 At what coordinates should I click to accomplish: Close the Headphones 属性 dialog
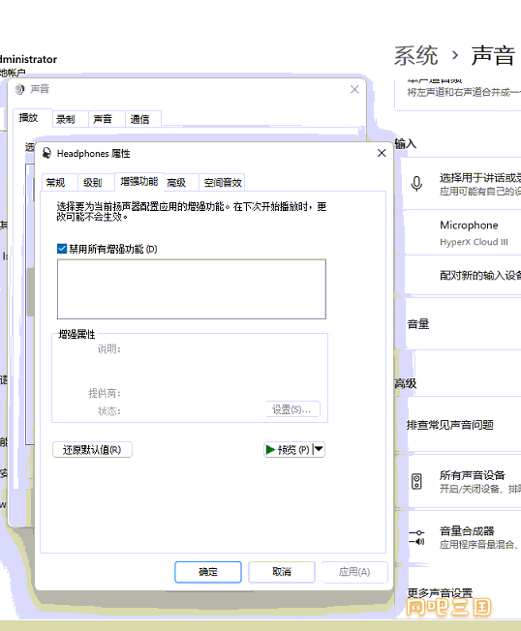point(382,153)
